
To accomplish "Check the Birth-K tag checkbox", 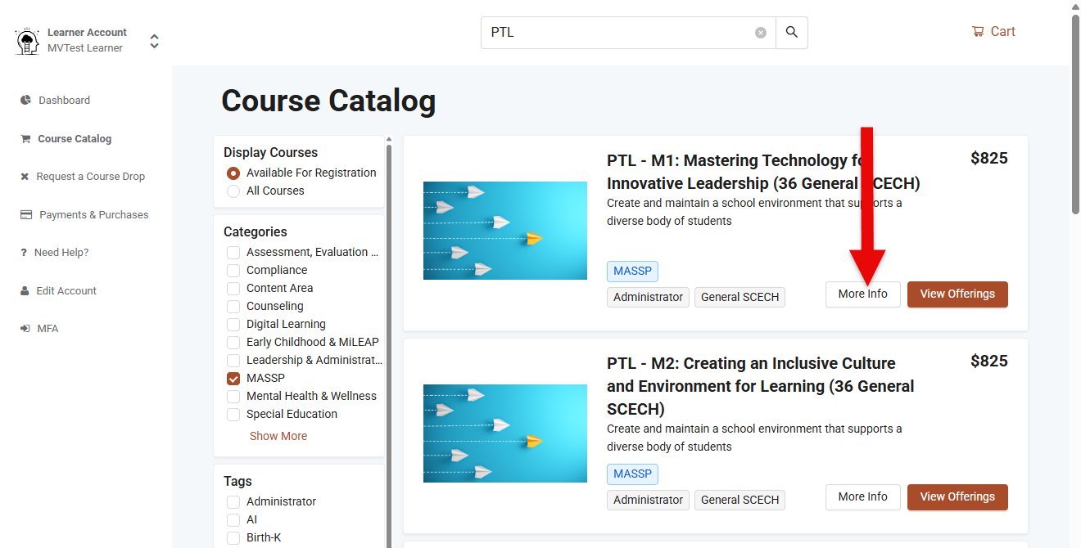I will click(x=233, y=538).
